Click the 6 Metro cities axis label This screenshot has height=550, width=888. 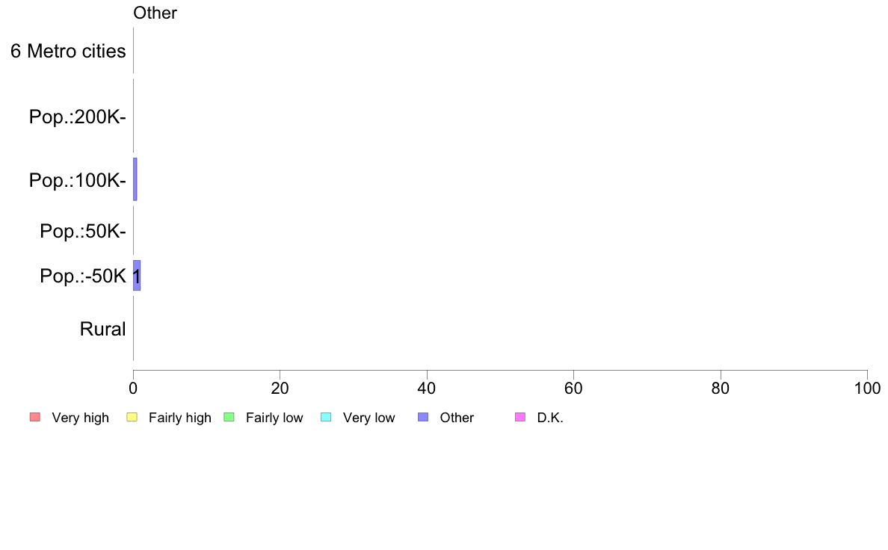coord(68,51)
